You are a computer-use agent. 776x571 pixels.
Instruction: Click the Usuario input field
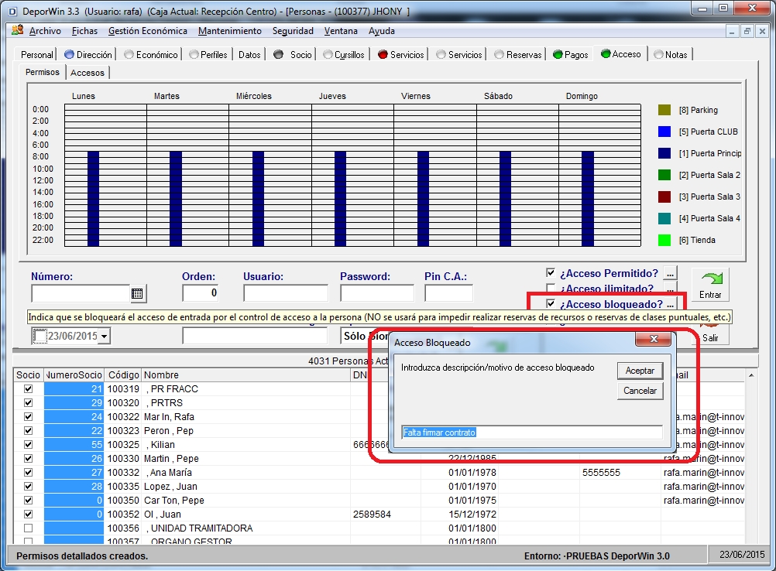[286, 293]
